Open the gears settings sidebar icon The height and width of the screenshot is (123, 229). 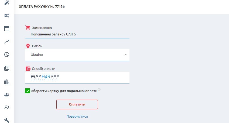[x=7, y=16]
